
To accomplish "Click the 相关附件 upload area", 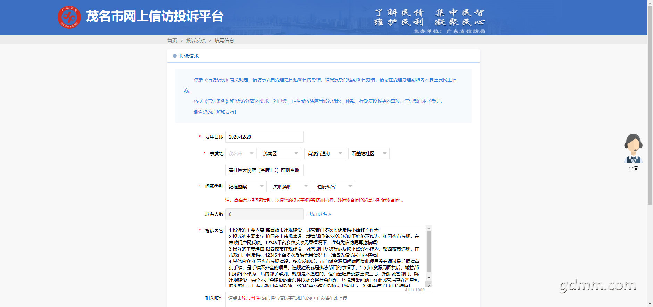I will tap(329, 299).
